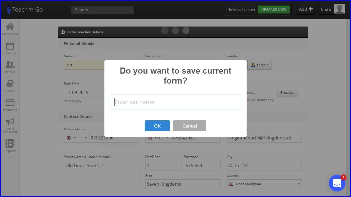Click the Trial ends in 7 days text
This screenshot has height=197, width=351.
[240, 9]
